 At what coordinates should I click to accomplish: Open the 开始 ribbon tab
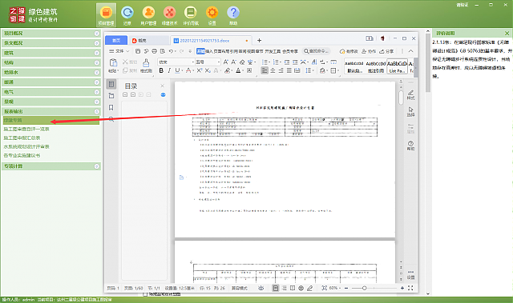point(200,51)
